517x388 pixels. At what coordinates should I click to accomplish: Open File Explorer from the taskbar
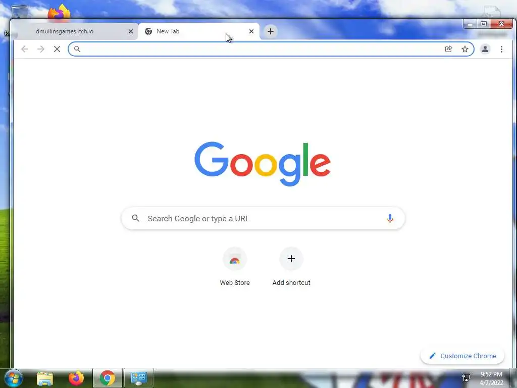coord(45,378)
